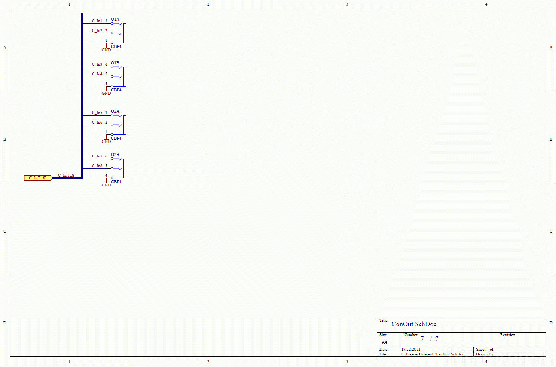Select the C_In4 net label
The image size is (556, 367).
point(97,74)
